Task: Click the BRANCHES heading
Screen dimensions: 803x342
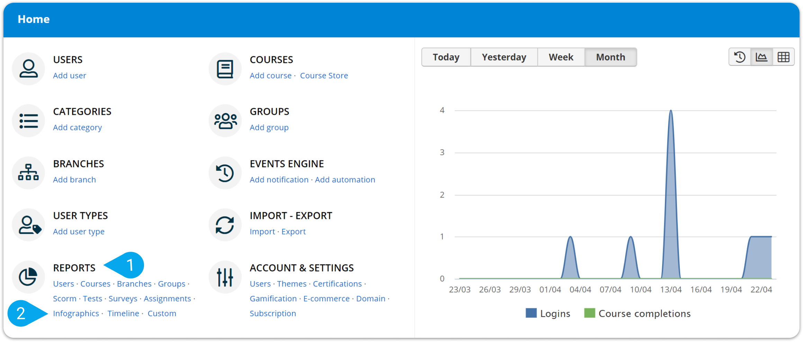Action: click(79, 164)
